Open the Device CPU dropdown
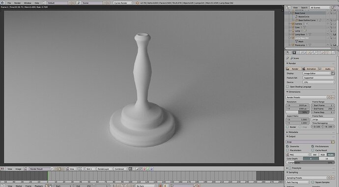Screen dimensions: 339x187 pyautogui.click(x=319, y=82)
